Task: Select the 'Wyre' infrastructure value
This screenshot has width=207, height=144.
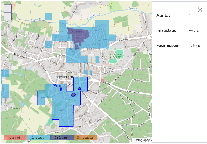Action: 194,31
